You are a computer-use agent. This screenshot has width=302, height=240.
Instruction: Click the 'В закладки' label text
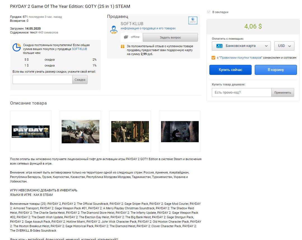[x=220, y=12]
